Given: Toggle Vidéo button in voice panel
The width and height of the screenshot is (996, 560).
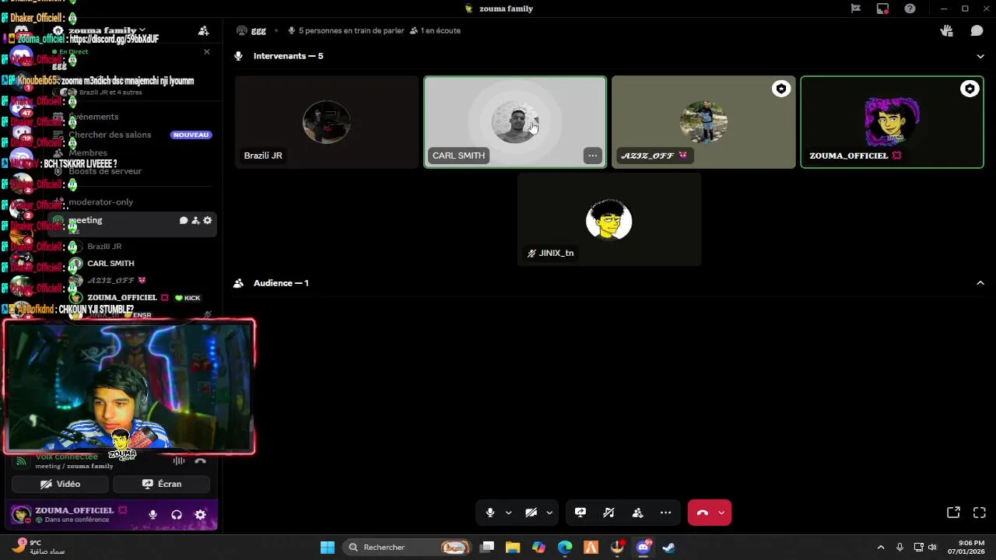Looking at the screenshot, I should (x=60, y=484).
